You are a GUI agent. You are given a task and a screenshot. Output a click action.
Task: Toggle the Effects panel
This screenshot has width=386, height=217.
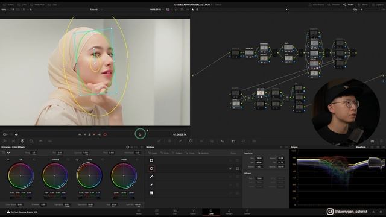[362, 5]
